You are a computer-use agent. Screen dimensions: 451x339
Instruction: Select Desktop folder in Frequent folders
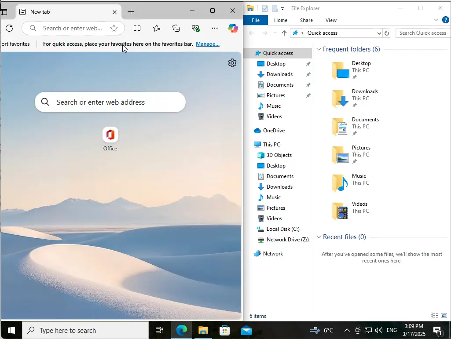pyautogui.click(x=352, y=70)
